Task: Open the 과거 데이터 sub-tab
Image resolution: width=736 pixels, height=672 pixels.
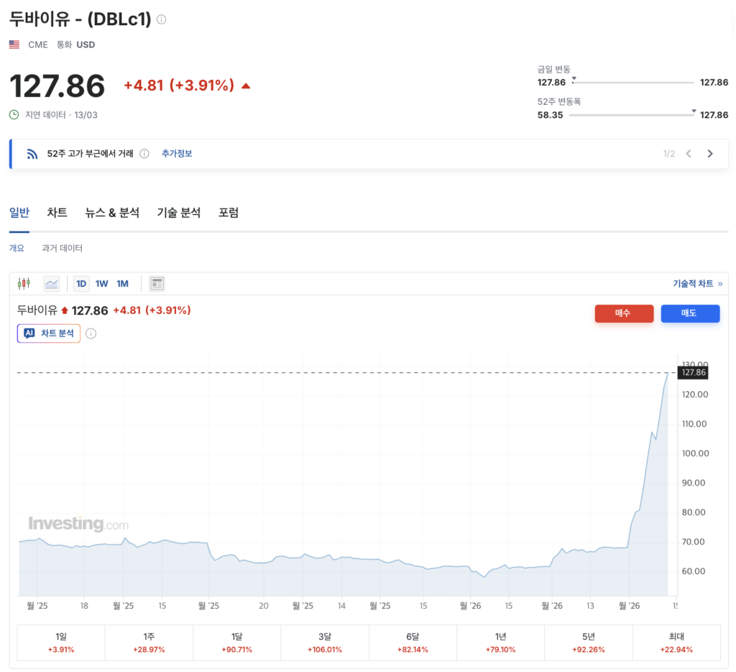Action: (x=63, y=248)
